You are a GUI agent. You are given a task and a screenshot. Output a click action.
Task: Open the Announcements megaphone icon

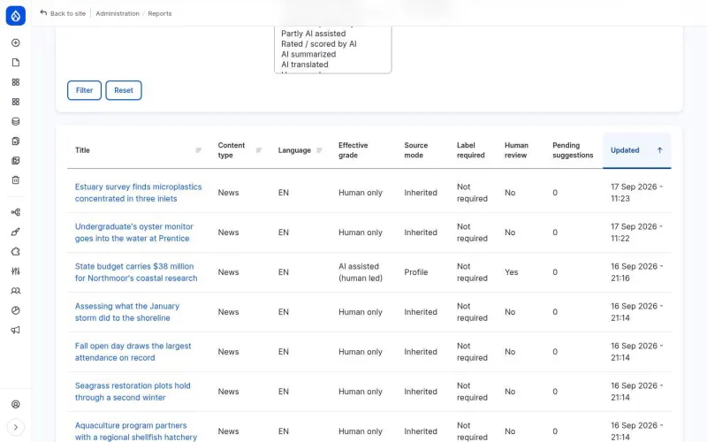[15, 330]
